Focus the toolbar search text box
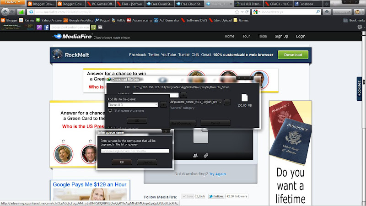The image size is (366, 206). pyautogui.click(x=70, y=27)
